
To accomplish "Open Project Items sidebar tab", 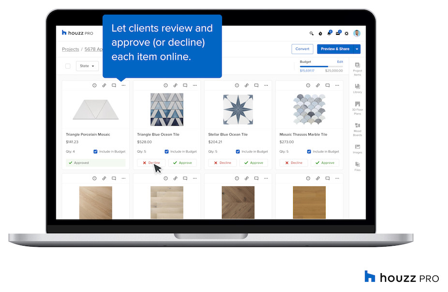I will click(x=358, y=69).
